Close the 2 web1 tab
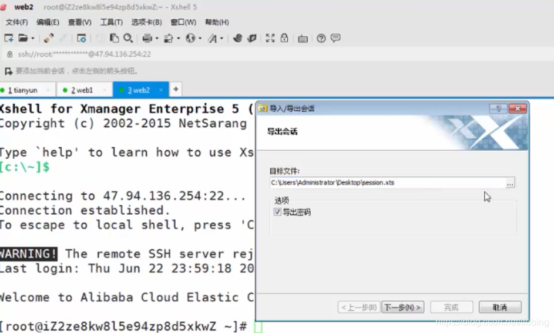 tap(105, 90)
